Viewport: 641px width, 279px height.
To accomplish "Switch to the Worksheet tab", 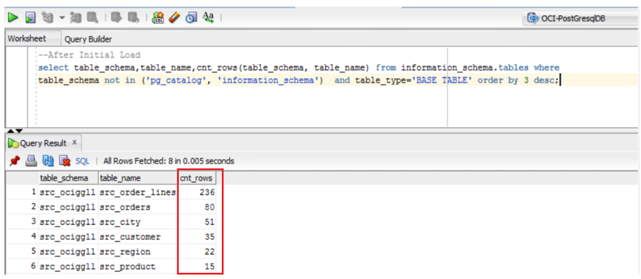I will pyautogui.click(x=27, y=39).
